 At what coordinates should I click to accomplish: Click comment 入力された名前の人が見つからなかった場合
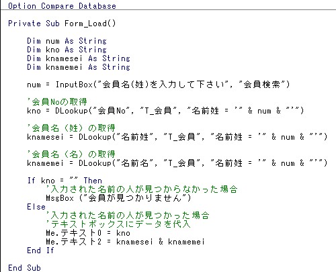(x=142, y=189)
